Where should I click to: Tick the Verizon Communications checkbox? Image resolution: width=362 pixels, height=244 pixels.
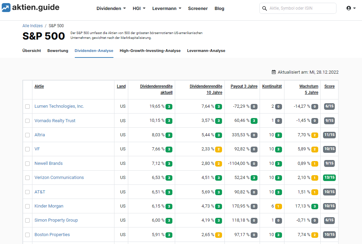click(x=28, y=178)
